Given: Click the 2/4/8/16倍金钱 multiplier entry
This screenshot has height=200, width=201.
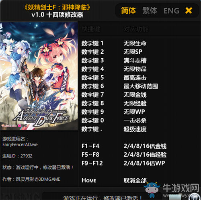Looking at the screenshot, I should [145, 146].
